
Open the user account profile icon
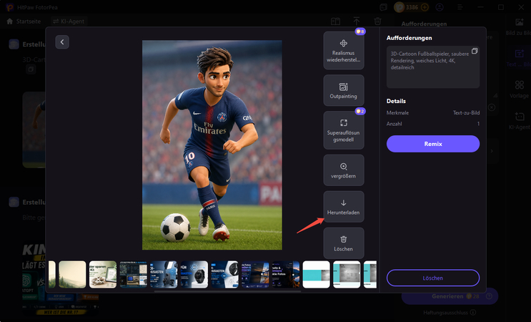440,7
